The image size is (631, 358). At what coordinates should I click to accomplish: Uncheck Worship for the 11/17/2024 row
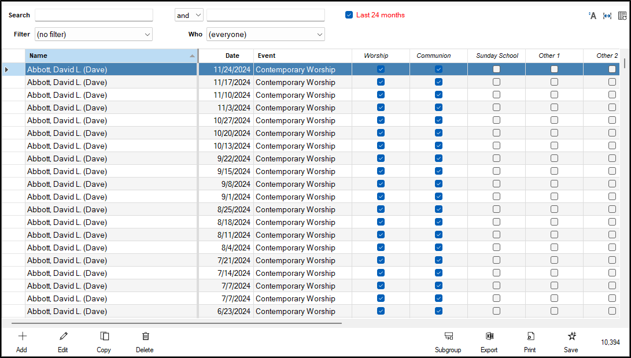(x=381, y=82)
